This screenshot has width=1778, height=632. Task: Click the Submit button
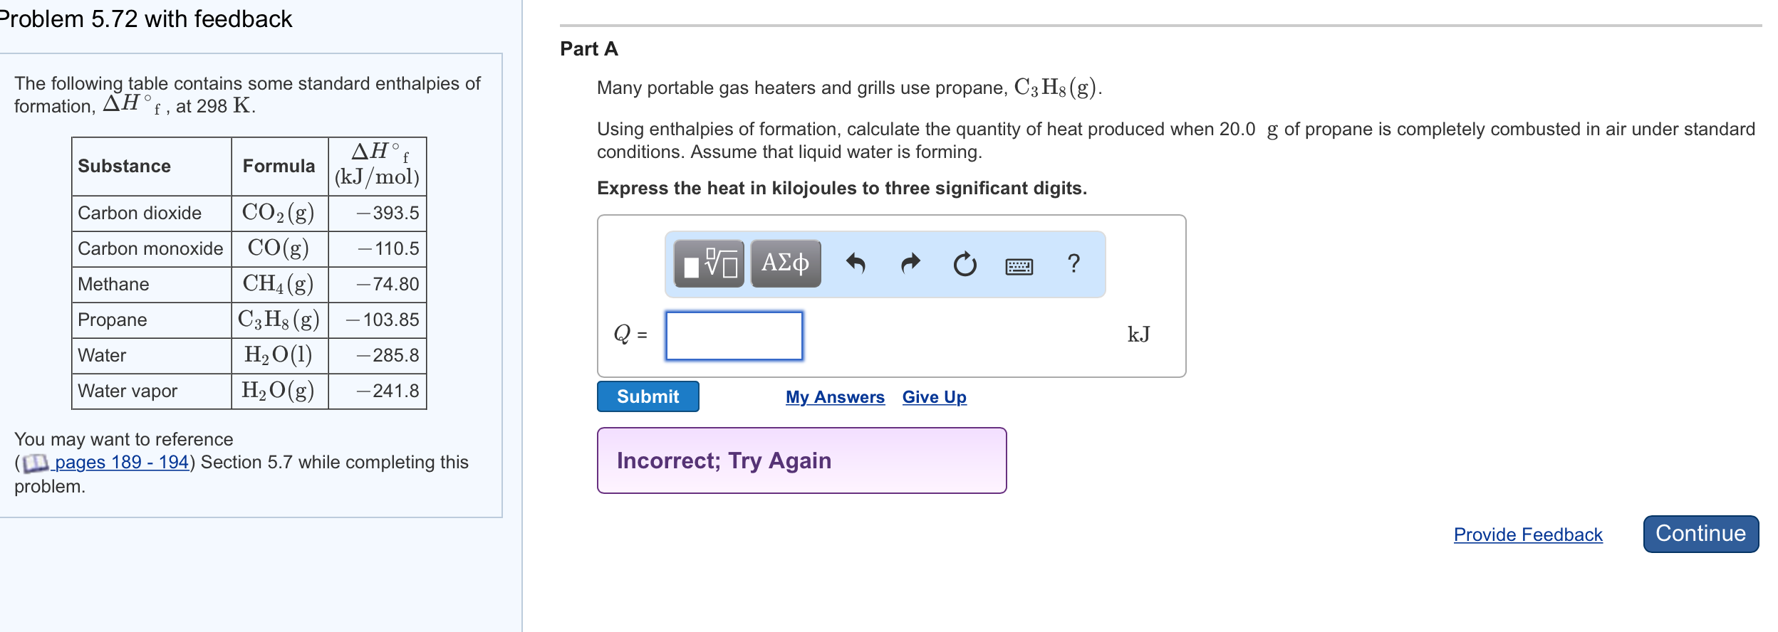point(648,396)
